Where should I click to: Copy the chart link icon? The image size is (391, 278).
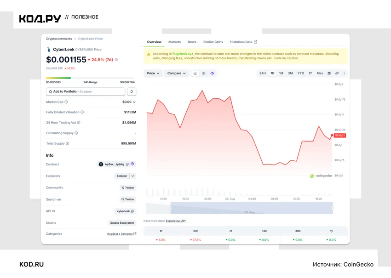(x=337, y=73)
